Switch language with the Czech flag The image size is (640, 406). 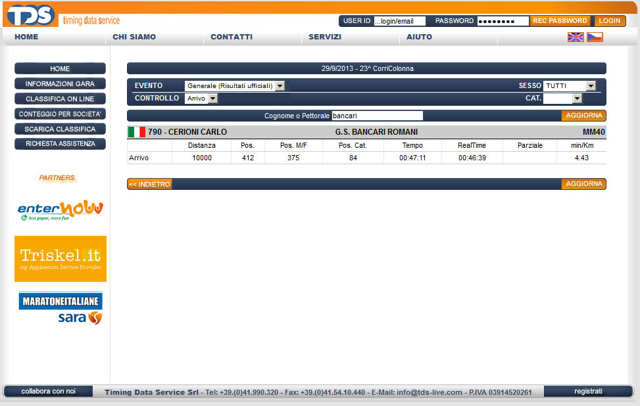[x=595, y=37]
